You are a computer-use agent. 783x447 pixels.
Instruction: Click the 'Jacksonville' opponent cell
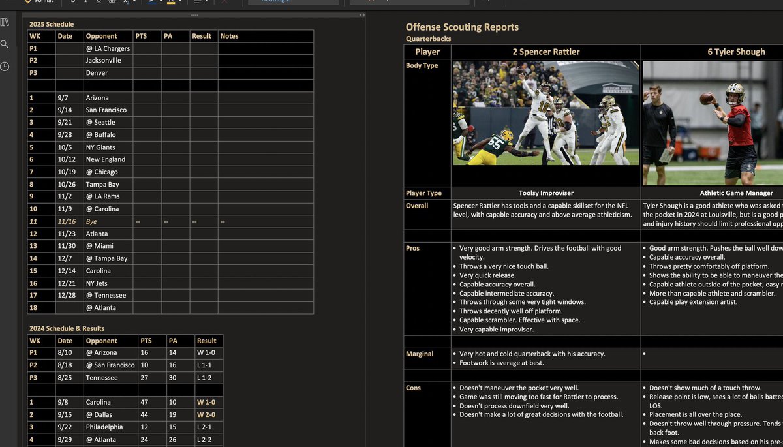point(104,60)
